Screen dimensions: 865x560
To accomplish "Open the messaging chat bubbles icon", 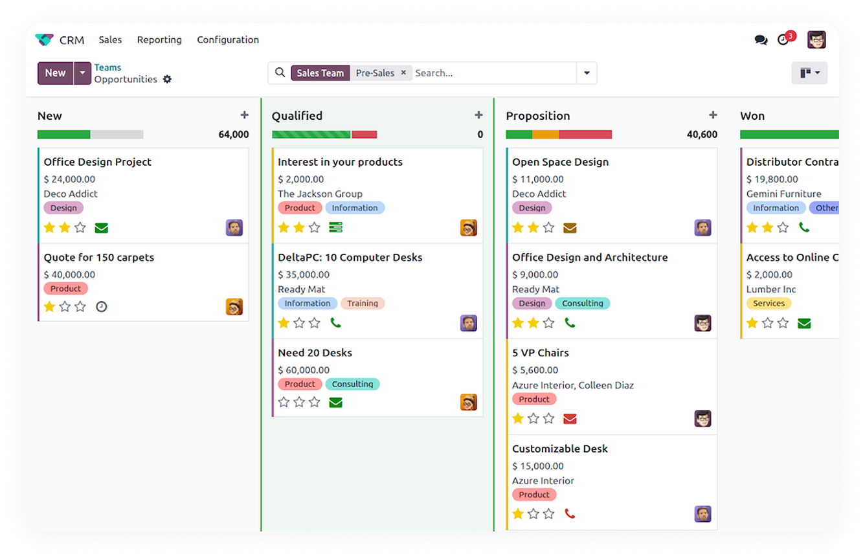I will coord(761,40).
